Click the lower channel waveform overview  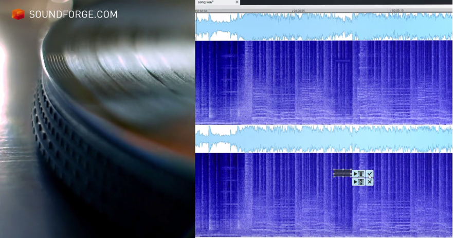click(324, 139)
